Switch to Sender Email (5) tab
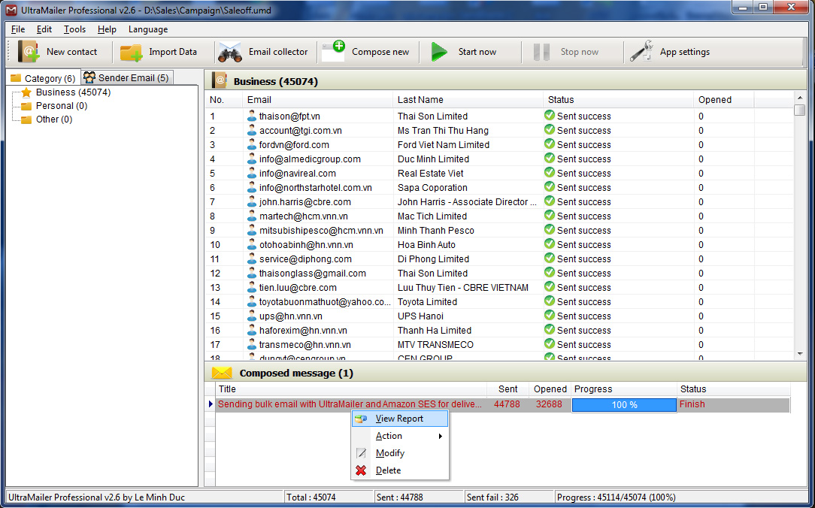The image size is (815, 508). pos(127,77)
